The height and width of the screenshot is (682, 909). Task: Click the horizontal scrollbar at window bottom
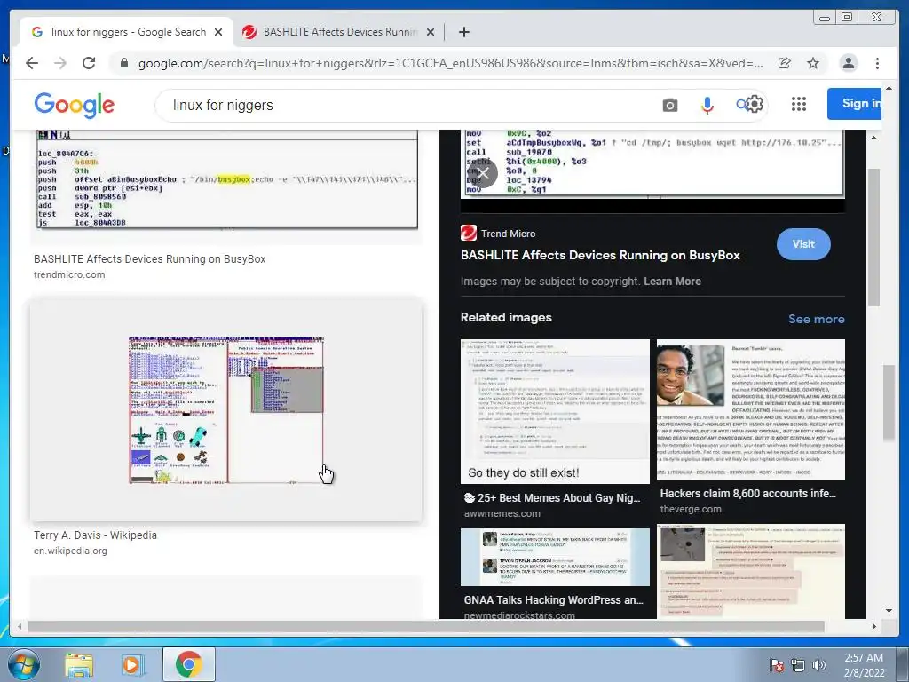[x=426, y=626]
